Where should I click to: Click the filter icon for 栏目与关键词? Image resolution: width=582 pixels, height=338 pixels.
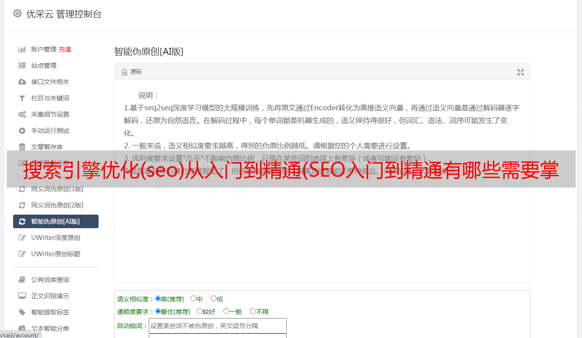(x=22, y=98)
